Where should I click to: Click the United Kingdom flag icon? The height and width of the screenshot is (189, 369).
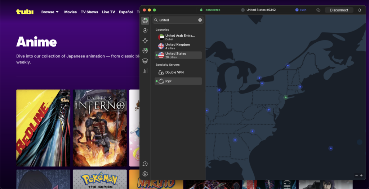[161, 46]
